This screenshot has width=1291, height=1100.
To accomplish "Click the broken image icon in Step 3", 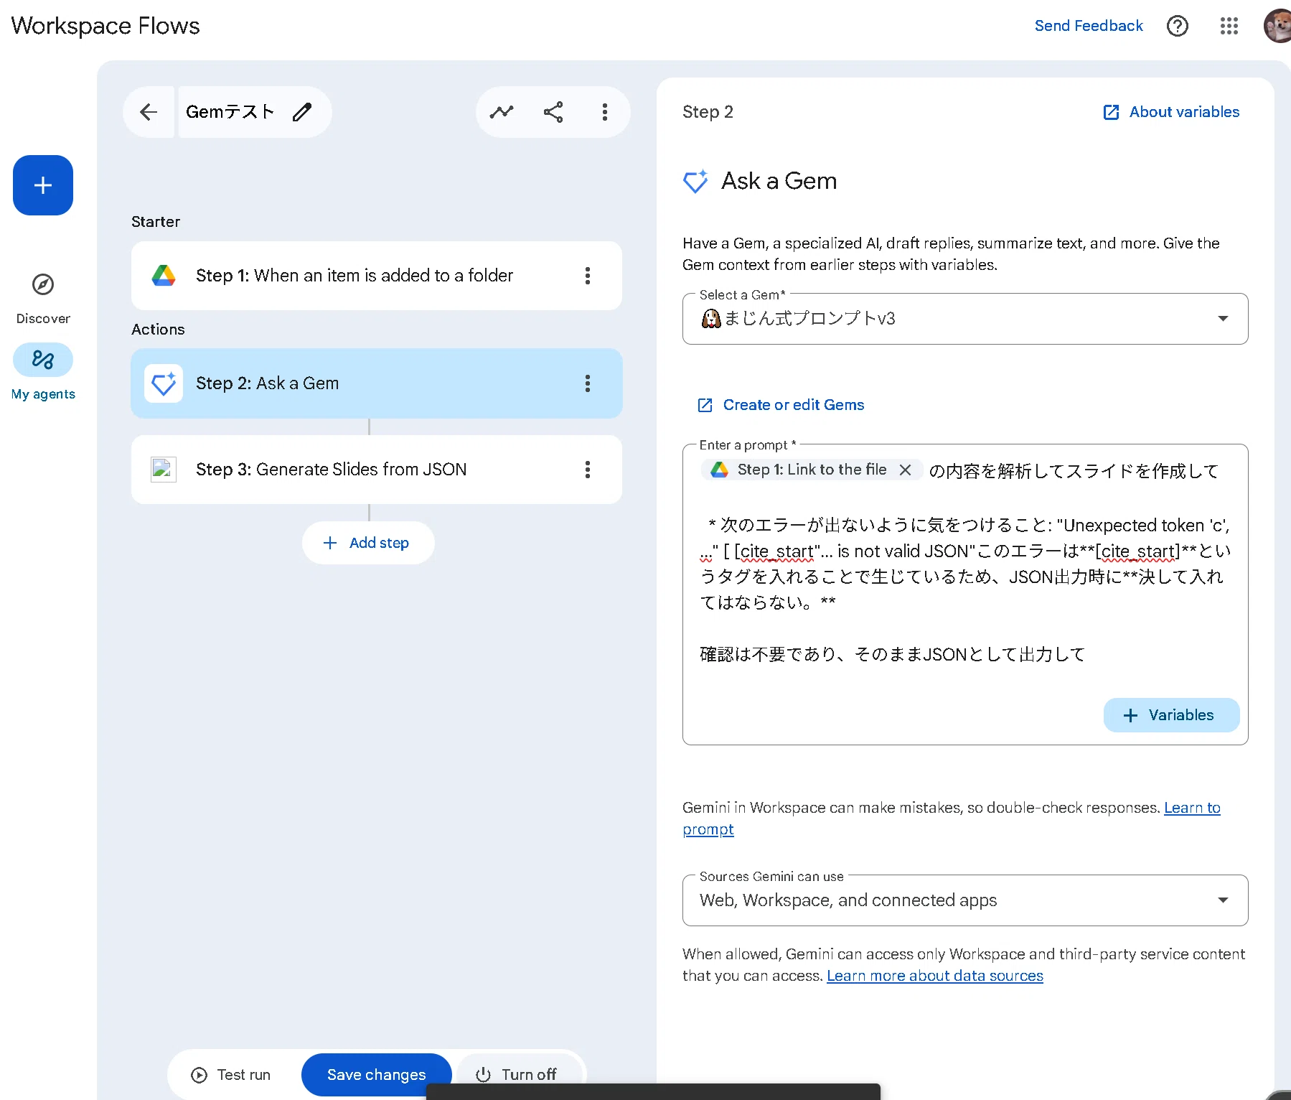I will 164,470.
